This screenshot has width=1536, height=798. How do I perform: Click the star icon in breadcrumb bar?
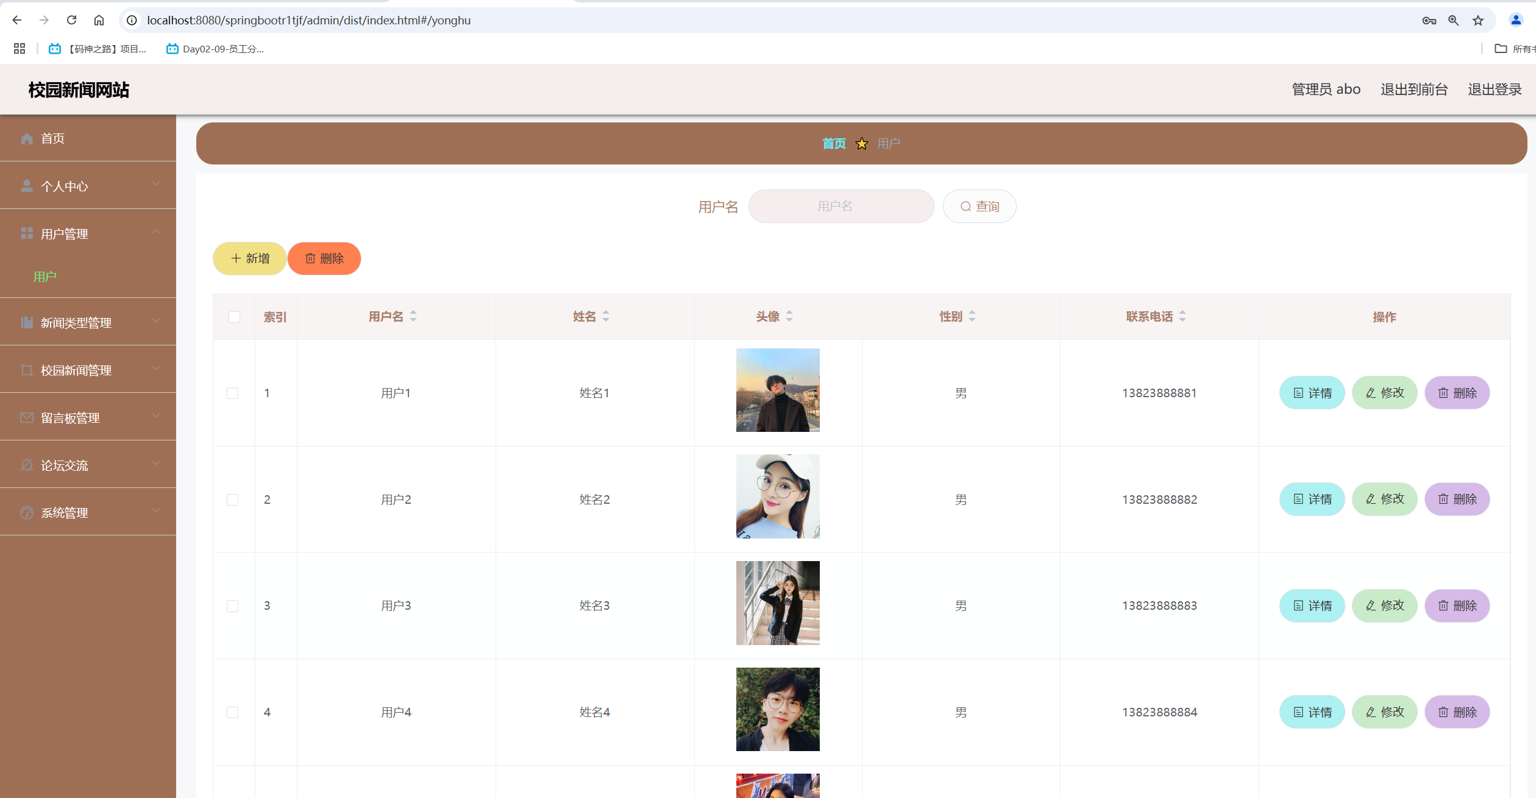(x=861, y=144)
